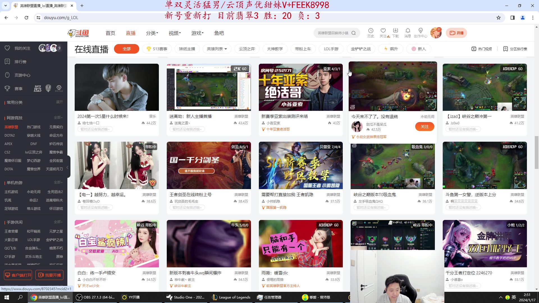The image size is (539, 303).
Task: Switch to OBS 27.1.3 on taskbar
Action: (96, 297)
